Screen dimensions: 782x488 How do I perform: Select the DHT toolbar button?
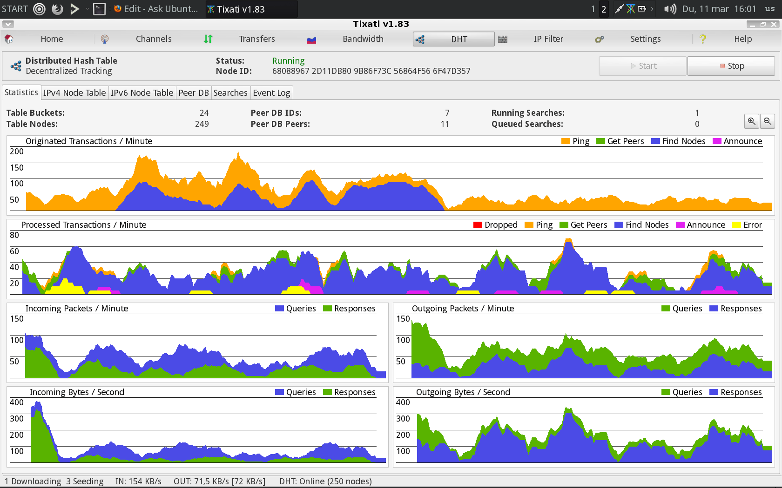tap(454, 39)
